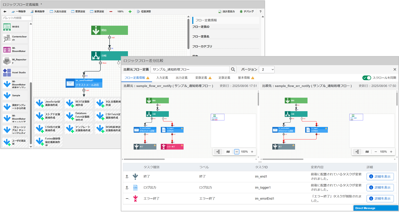Click the red zoom-out minus icon

click(x=111, y=12)
